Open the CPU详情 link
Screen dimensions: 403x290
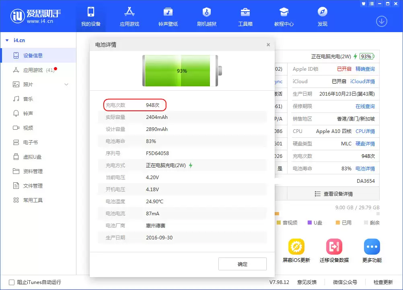tap(365, 131)
